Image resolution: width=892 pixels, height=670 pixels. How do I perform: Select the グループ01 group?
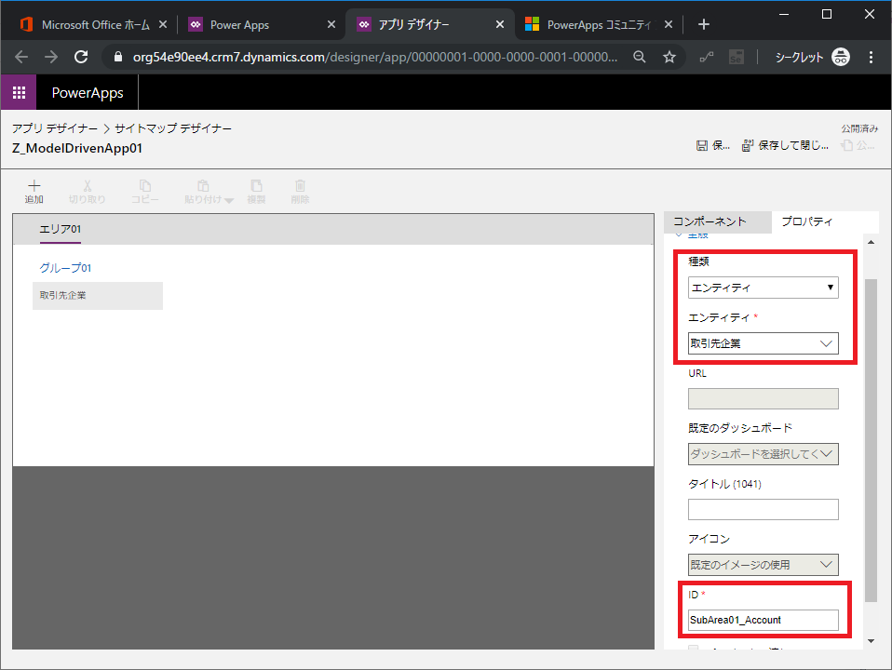click(65, 268)
